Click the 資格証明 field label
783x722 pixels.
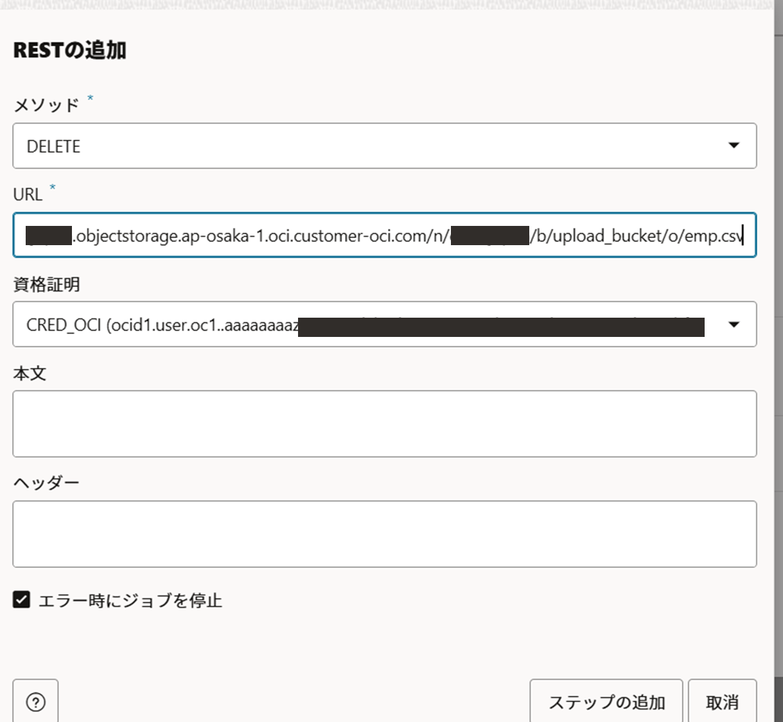click(x=46, y=284)
